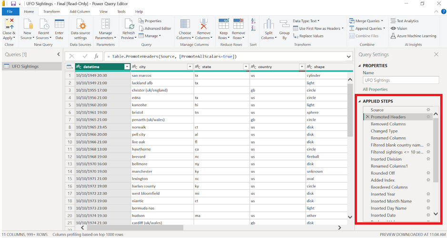Open settings gear for Source step
The height and width of the screenshot is (238, 447).
pos(428,110)
